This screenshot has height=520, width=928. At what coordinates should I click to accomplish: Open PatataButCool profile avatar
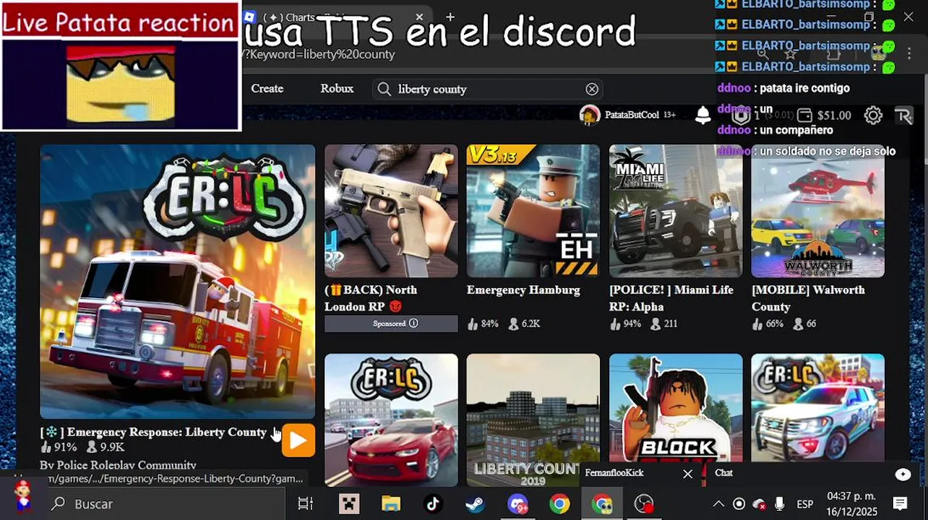(590, 115)
